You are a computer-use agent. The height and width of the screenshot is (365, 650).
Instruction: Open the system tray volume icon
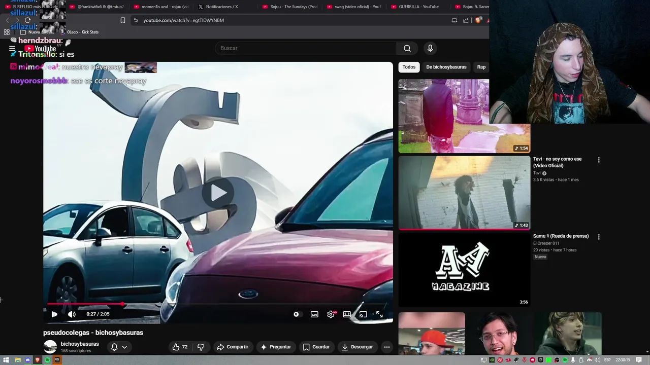(598, 360)
